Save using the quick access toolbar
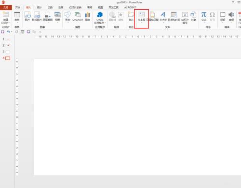The height and width of the screenshot is (188, 241). tap(3, 32)
